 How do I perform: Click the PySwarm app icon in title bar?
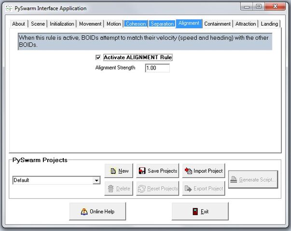click(x=9, y=8)
